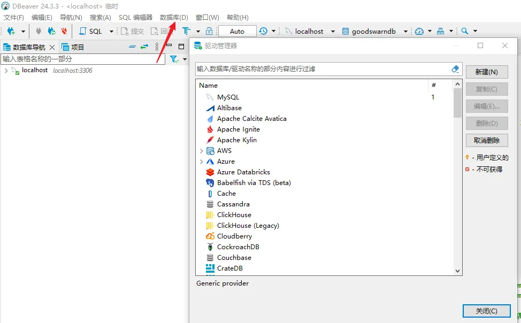Click the Commit (提交) toolbar button
This screenshot has height=323, width=521.
pos(132,31)
